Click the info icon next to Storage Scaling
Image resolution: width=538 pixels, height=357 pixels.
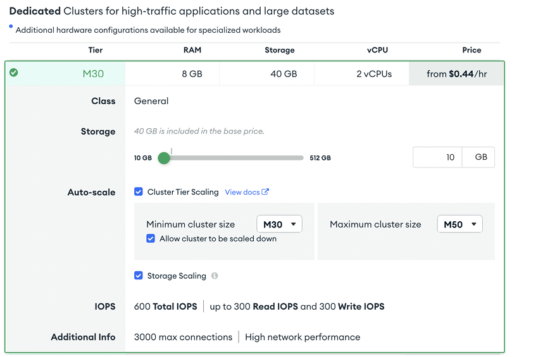pyautogui.click(x=215, y=275)
